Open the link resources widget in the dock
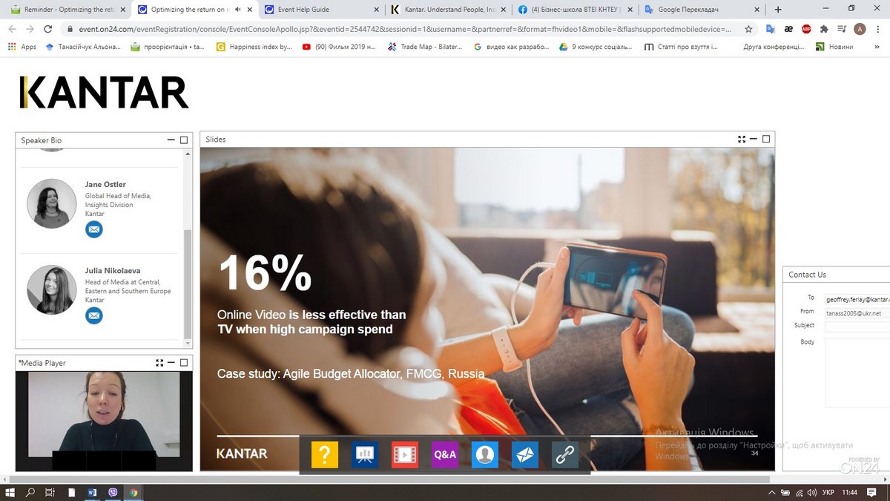 click(x=565, y=454)
